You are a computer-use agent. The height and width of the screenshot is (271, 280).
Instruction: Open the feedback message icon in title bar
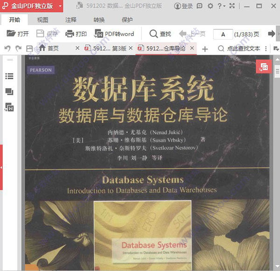click(199, 6)
